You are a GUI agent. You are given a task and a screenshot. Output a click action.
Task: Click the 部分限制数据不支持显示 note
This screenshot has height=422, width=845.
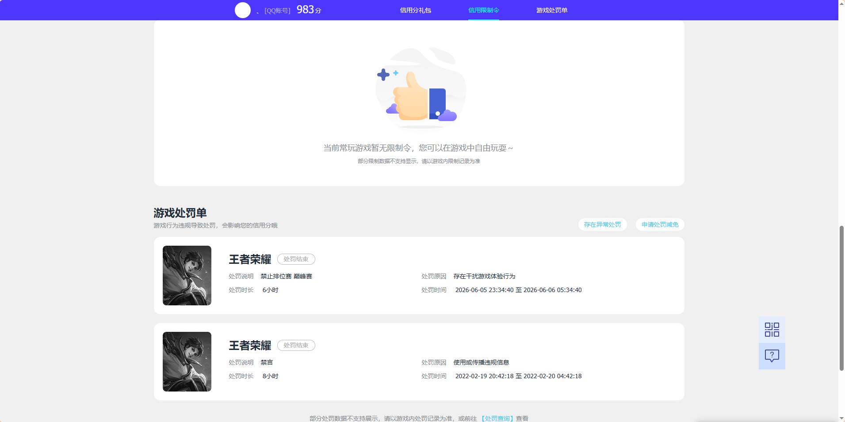[419, 161]
